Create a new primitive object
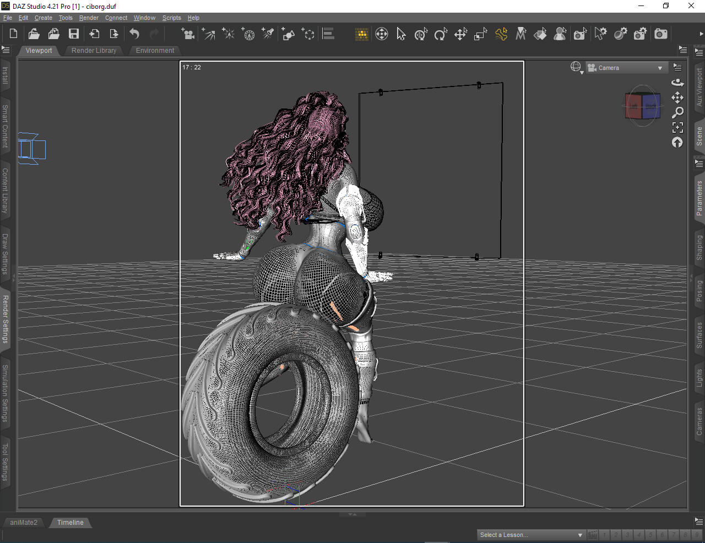Image resolution: width=705 pixels, height=543 pixels. click(288, 34)
